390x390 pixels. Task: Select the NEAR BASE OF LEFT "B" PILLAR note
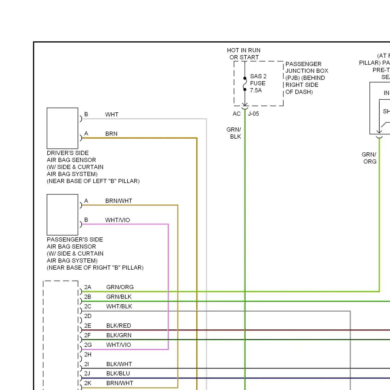click(93, 181)
